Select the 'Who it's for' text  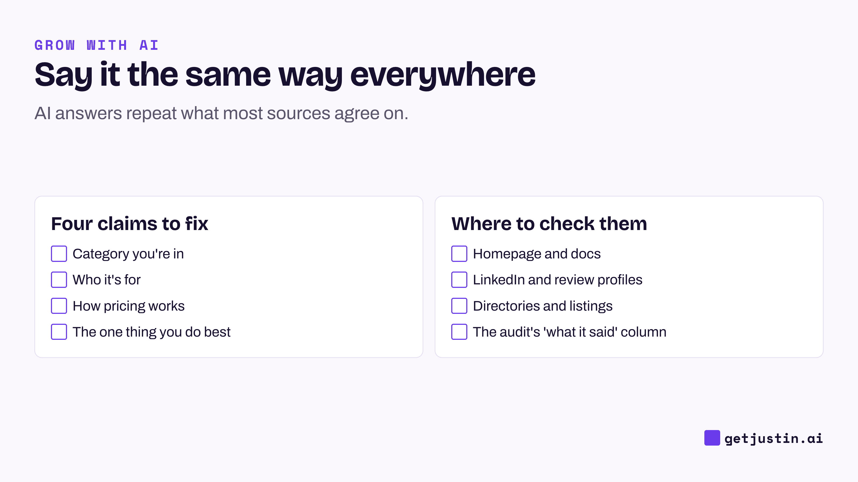[107, 280]
